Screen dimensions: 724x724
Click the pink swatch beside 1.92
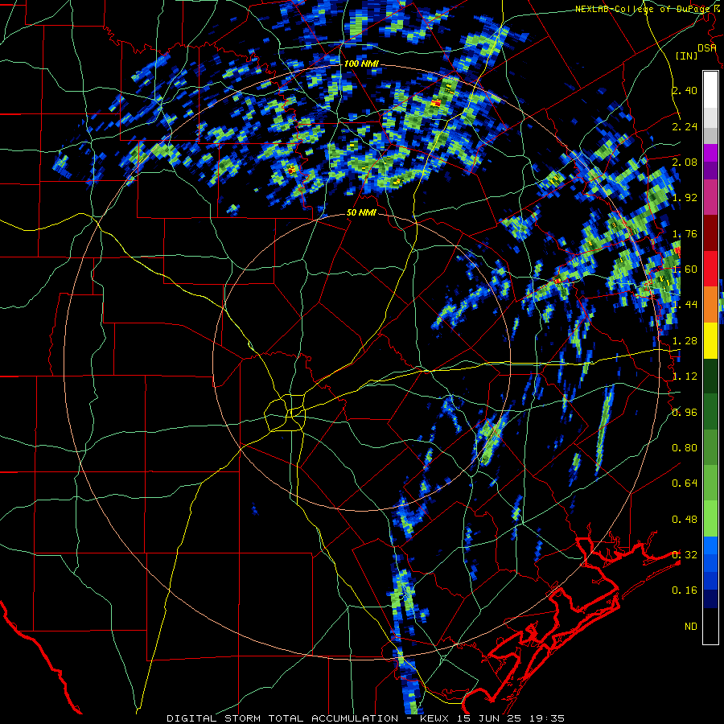710,198
